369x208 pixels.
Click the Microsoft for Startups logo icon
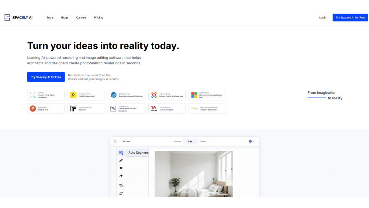(194, 95)
